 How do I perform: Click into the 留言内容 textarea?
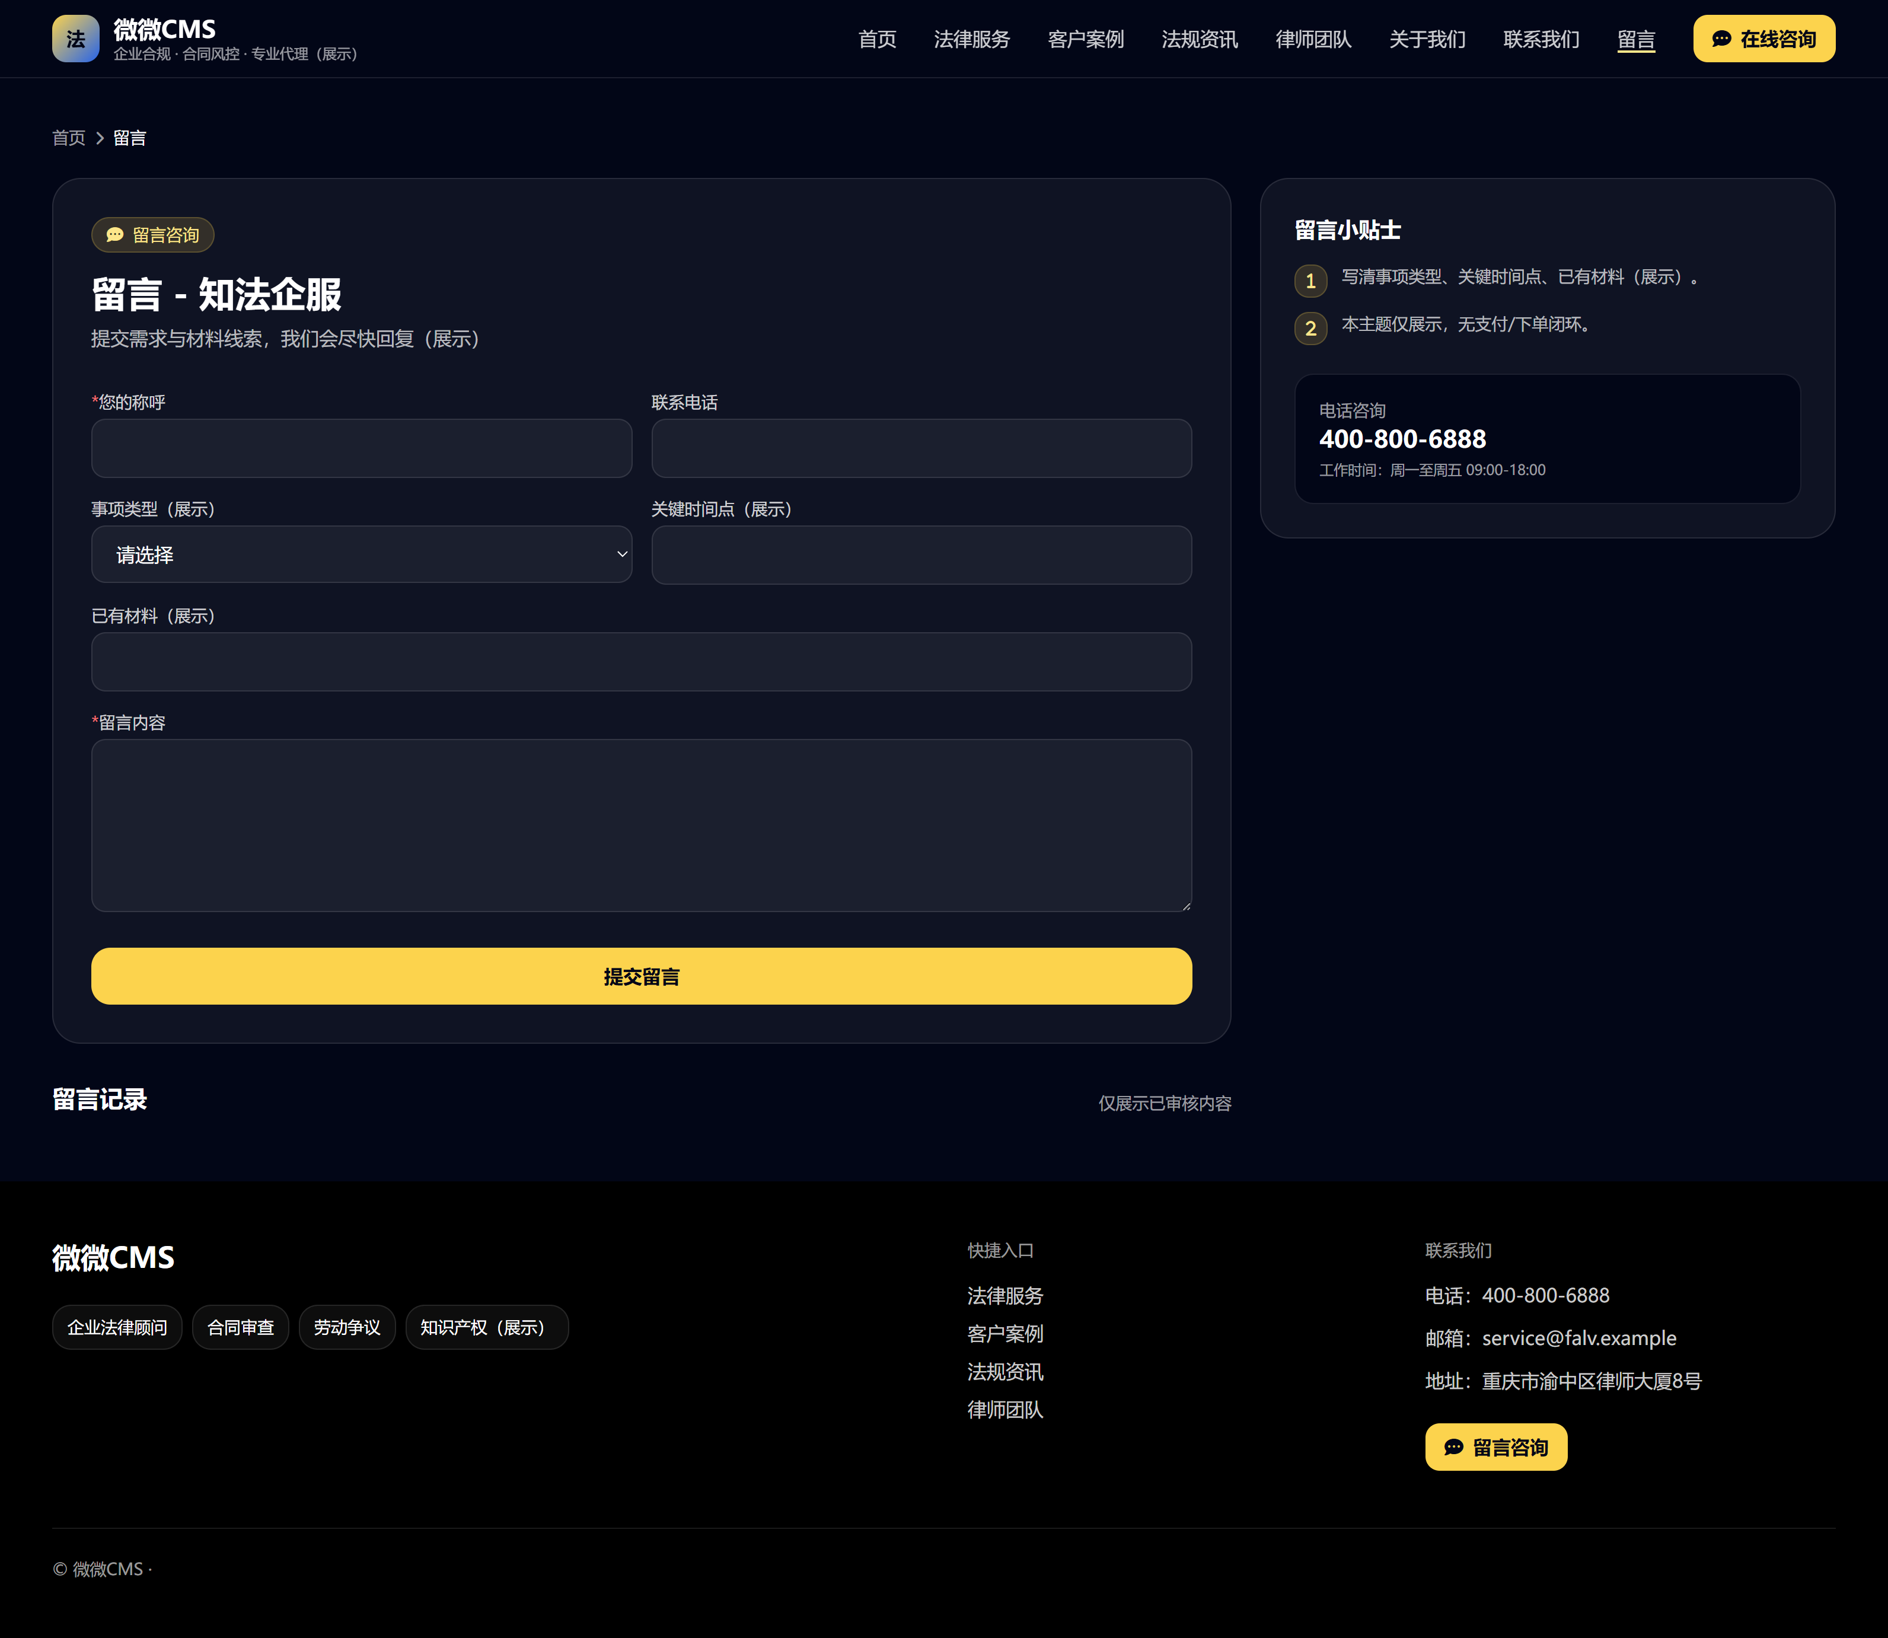[x=640, y=824]
